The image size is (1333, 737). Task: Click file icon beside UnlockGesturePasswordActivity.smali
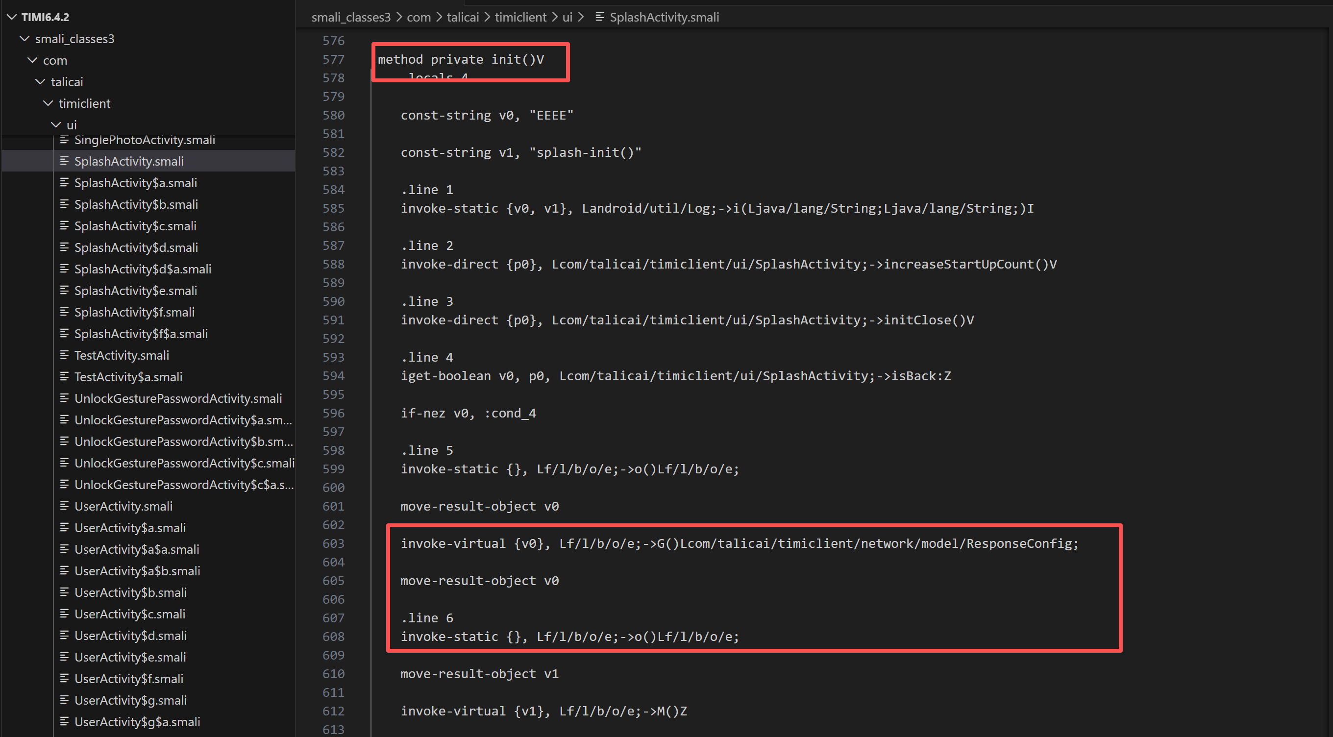(x=64, y=398)
